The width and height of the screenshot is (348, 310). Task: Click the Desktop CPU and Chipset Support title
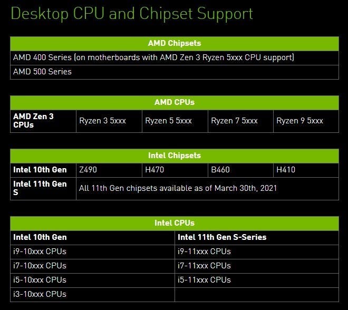point(132,14)
